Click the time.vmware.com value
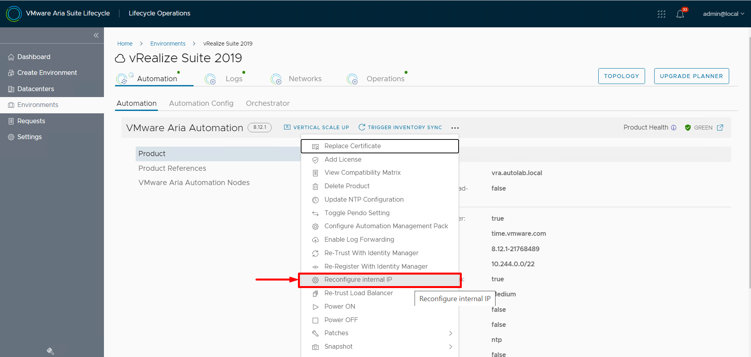This screenshot has height=357, width=751. (x=519, y=234)
